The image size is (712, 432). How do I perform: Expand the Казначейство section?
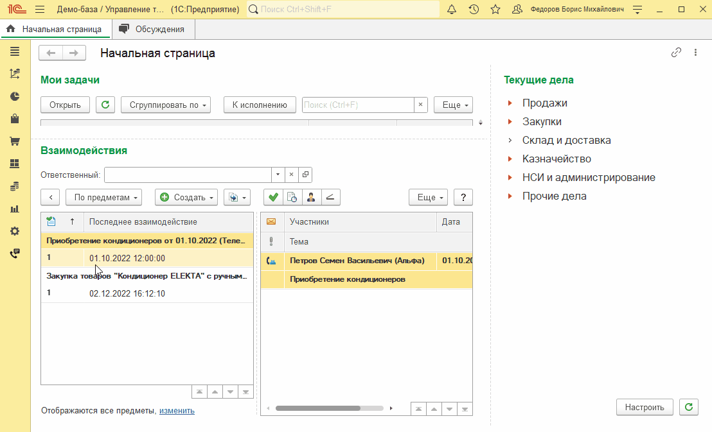tap(556, 159)
